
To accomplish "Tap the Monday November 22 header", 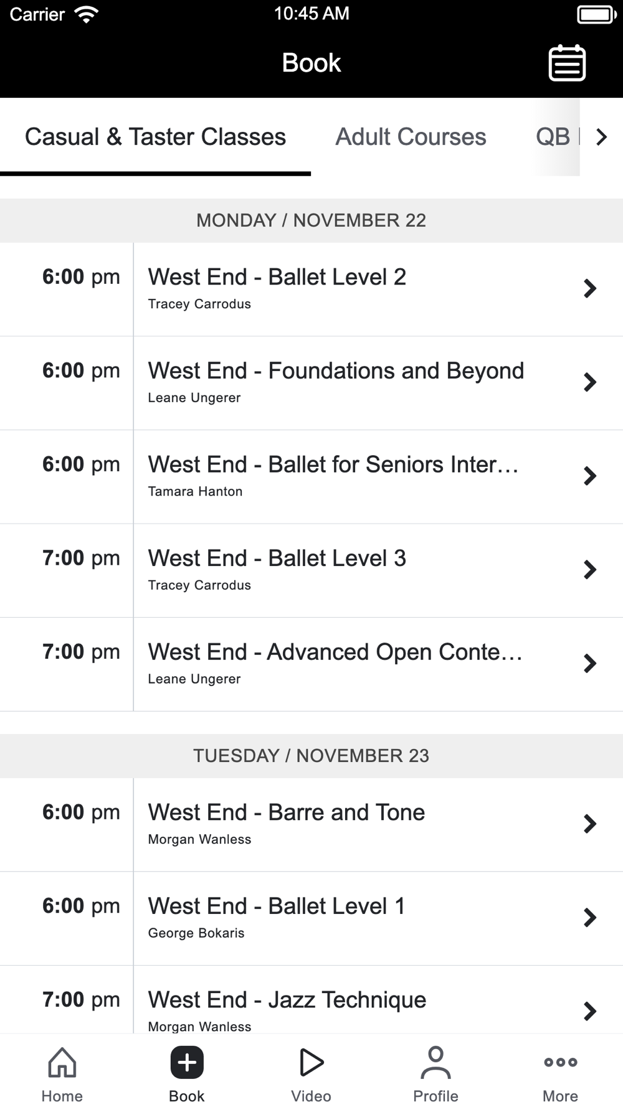I will [x=311, y=220].
